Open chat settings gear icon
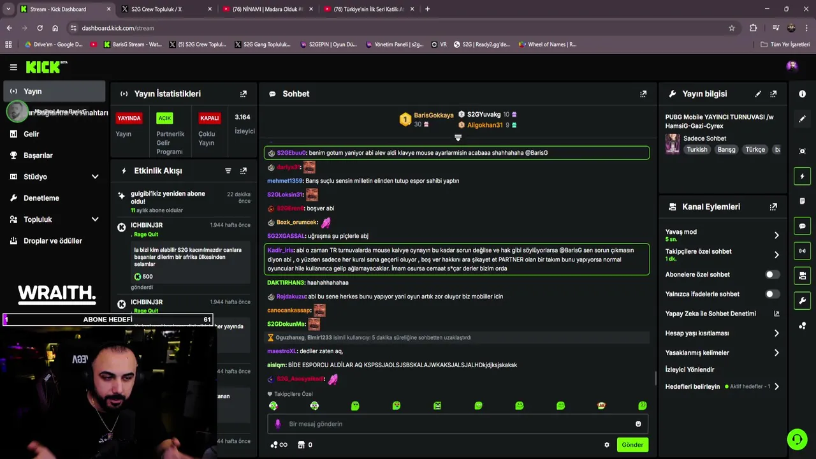Viewport: 816px width, 459px height. pyautogui.click(x=607, y=445)
